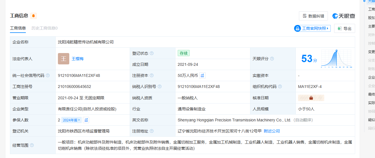Click the person icon in 工商官网快照 button

click(x=298, y=28)
